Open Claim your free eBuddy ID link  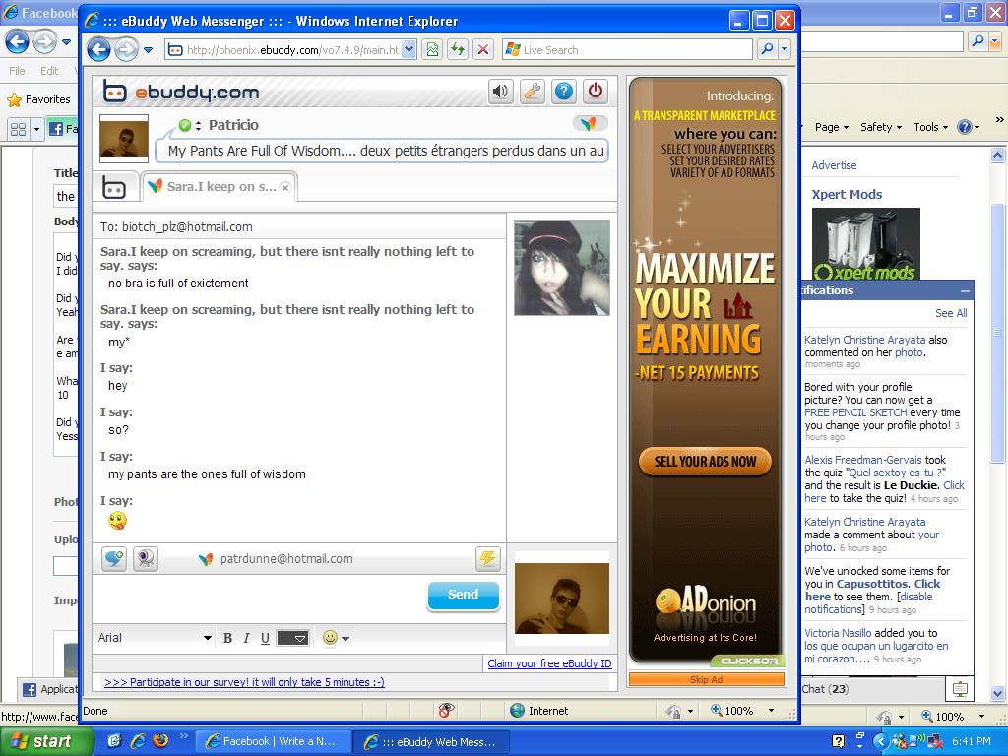coord(549,663)
